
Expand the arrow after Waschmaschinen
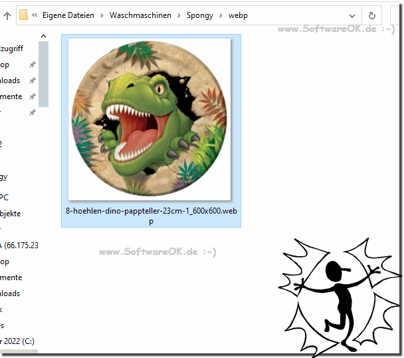(x=179, y=16)
